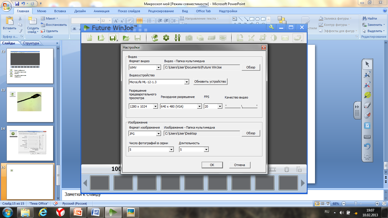Image resolution: width=388 pixels, height=218 pixels.
Task: Click Удалить in Slides group
Action: click(x=50, y=31)
